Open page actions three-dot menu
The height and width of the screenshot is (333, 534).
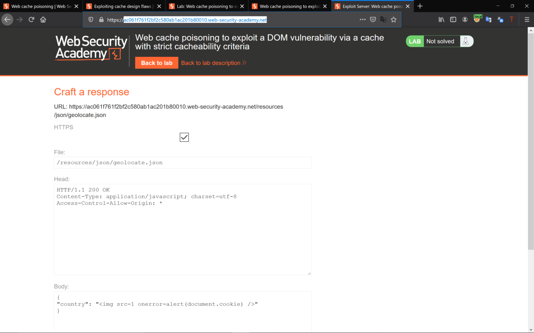coord(363,20)
